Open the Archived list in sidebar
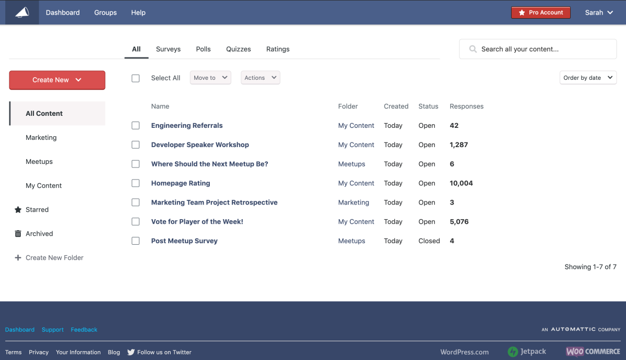 39,234
